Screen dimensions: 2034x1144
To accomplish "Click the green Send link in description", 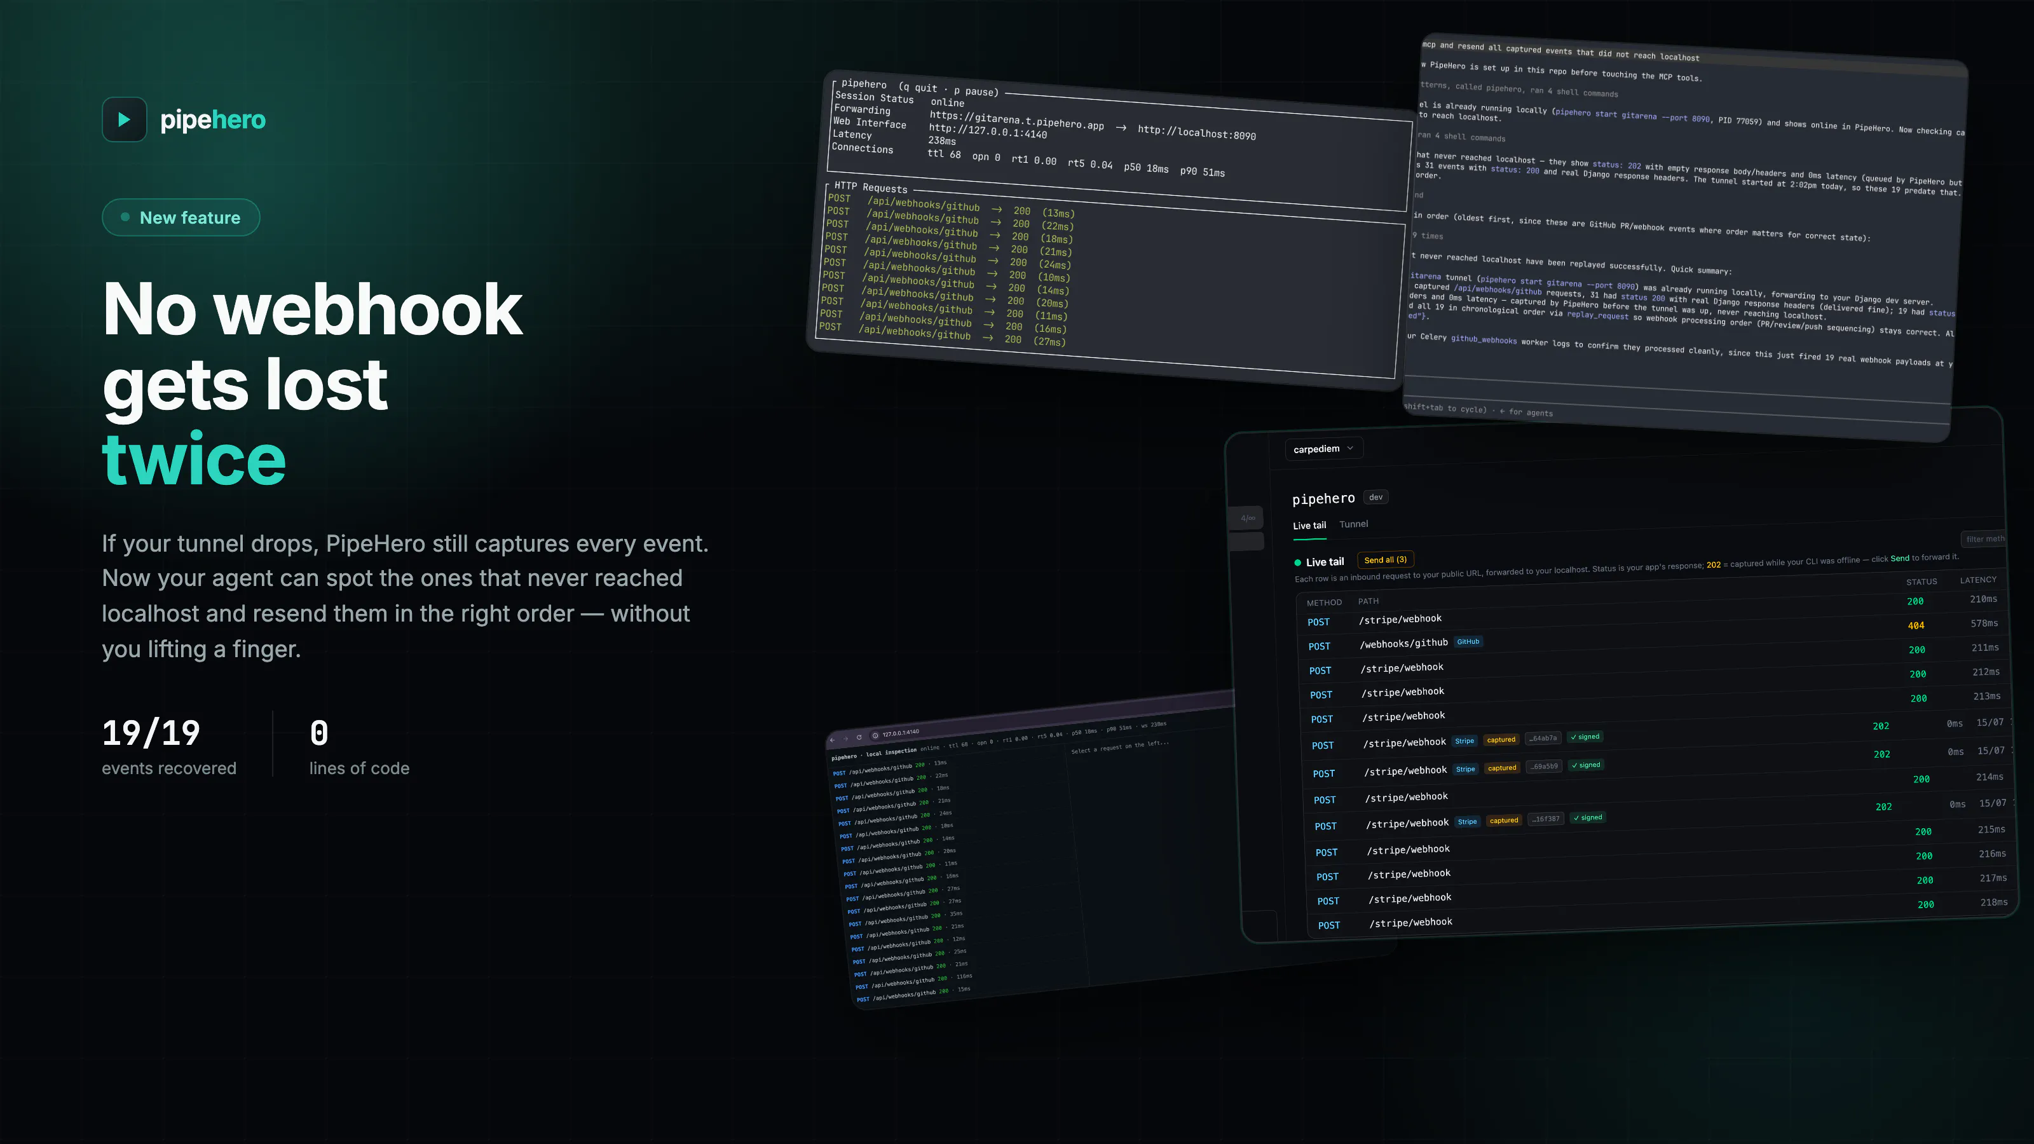I will coord(1900,558).
